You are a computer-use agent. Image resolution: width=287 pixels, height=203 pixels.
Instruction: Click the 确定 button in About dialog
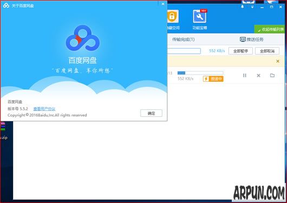(151, 113)
